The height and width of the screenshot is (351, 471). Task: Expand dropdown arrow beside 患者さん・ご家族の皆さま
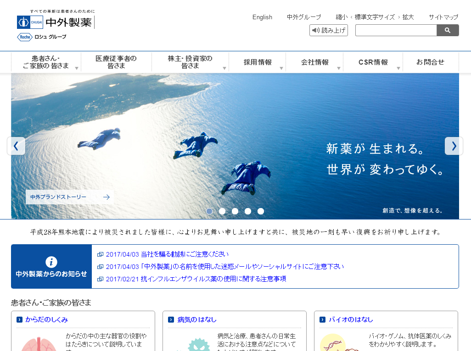pos(77,68)
